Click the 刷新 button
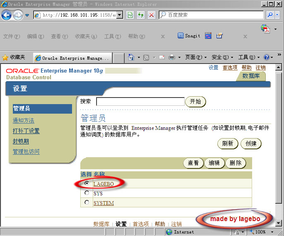284x236 pixels. coord(228,144)
